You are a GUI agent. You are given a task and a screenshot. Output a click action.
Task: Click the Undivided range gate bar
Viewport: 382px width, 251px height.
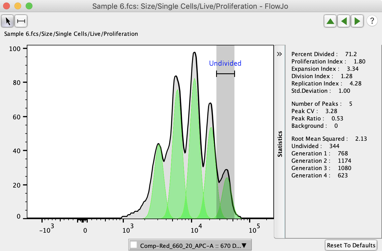225,74
